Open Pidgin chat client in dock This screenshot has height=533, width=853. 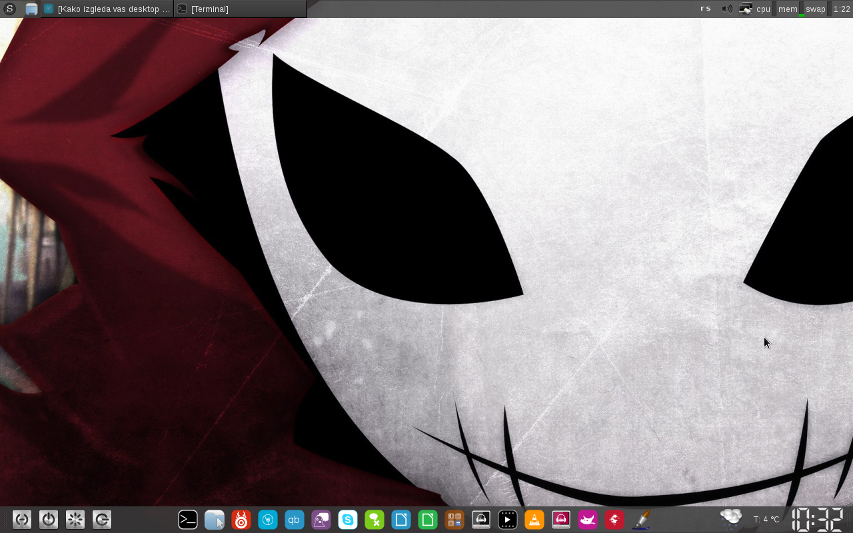click(321, 520)
